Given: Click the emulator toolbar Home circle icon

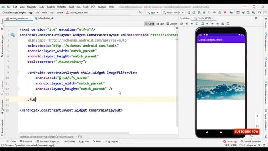Looking at the screenshot, I should 212,23.
